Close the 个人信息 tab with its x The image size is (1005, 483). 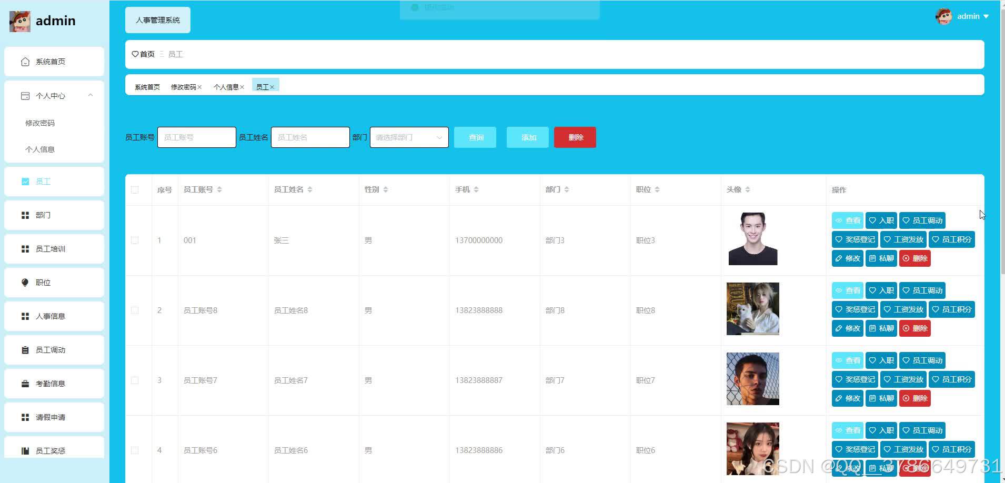(x=242, y=87)
